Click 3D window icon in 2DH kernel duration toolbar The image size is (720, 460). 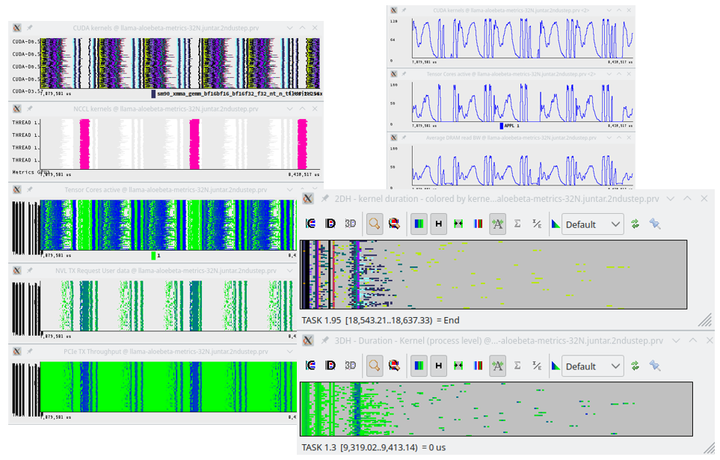pyautogui.click(x=350, y=224)
